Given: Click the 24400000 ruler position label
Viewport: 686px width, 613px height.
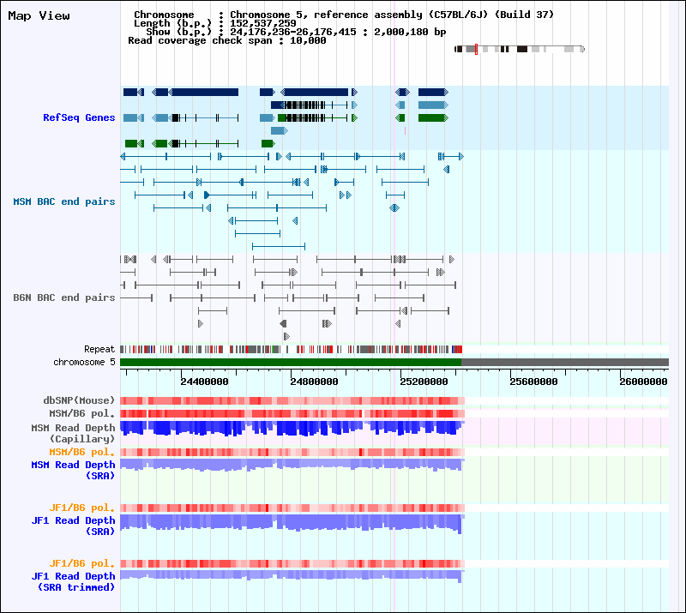Looking at the screenshot, I should tap(204, 382).
